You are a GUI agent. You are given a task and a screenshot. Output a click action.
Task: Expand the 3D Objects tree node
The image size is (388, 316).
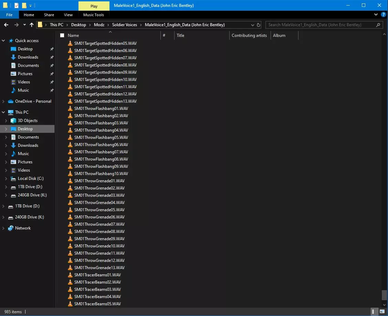pos(6,121)
